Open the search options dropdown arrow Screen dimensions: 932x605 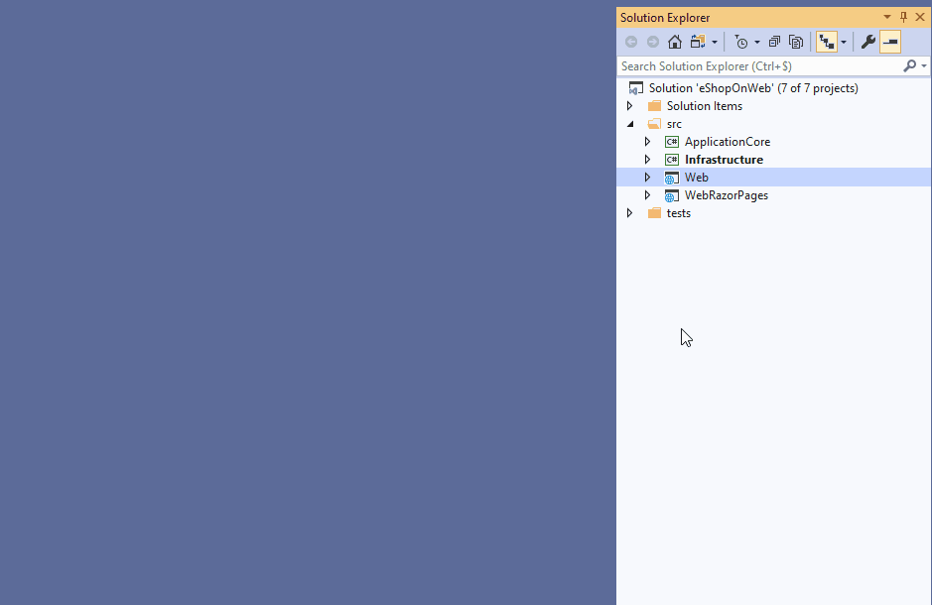924,65
